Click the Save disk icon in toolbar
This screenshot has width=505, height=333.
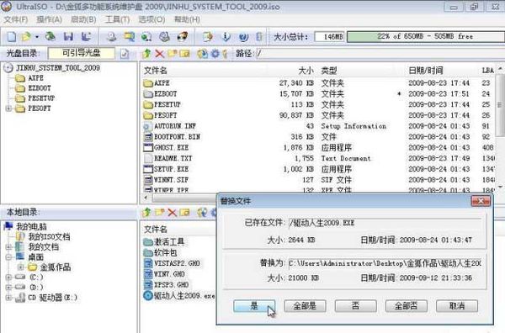[x=68, y=37]
